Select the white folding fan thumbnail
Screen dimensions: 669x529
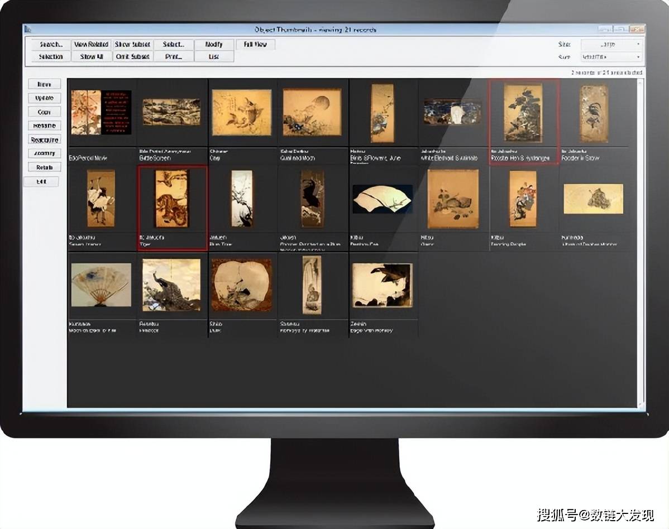(383, 199)
